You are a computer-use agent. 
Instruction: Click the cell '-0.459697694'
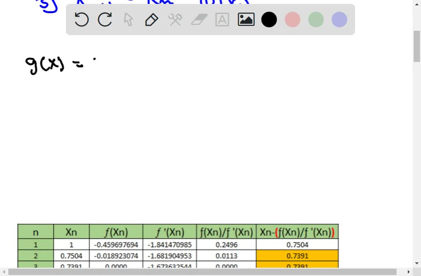(116, 245)
